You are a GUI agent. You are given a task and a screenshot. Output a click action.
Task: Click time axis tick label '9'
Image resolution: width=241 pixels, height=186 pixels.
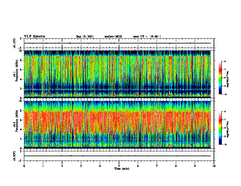point(195,166)
